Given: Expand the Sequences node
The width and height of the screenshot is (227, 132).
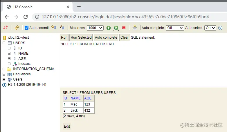Looking at the screenshot, I should pos(4,74).
